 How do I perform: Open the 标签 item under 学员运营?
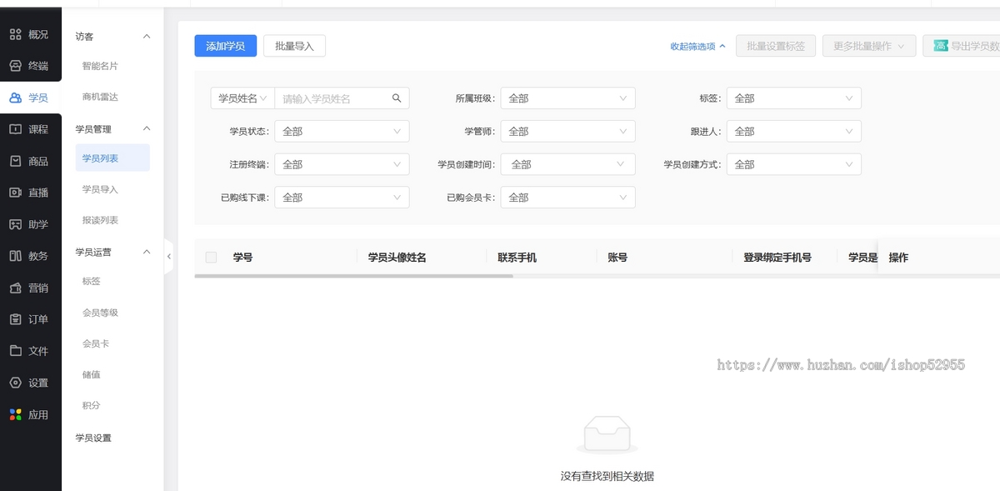tap(91, 282)
